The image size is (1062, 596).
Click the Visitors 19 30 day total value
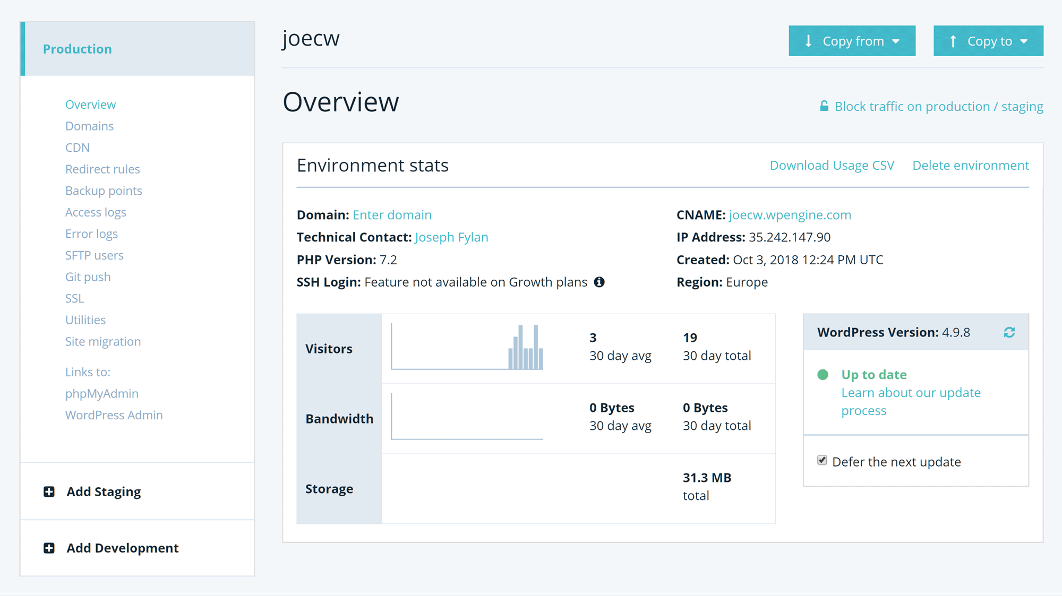(x=717, y=347)
